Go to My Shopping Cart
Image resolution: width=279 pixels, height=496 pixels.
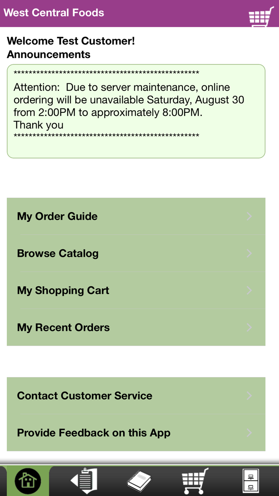(63, 290)
